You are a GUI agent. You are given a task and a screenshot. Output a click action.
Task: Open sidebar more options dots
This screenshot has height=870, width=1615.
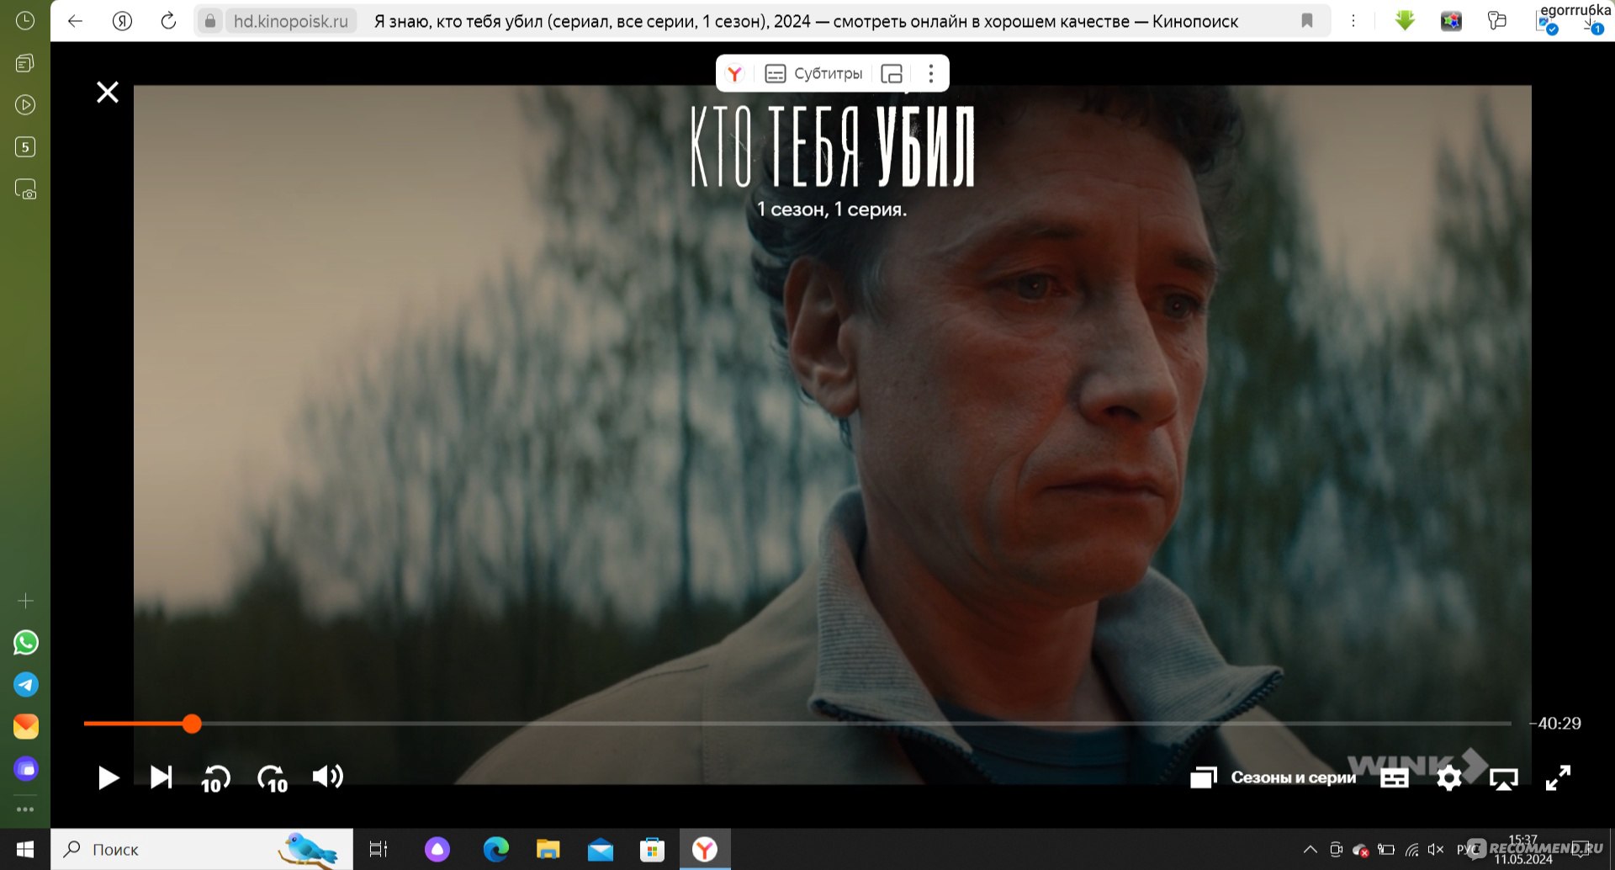tap(25, 809)
